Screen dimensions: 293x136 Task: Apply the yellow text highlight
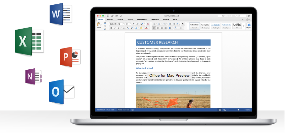(141, 28)
